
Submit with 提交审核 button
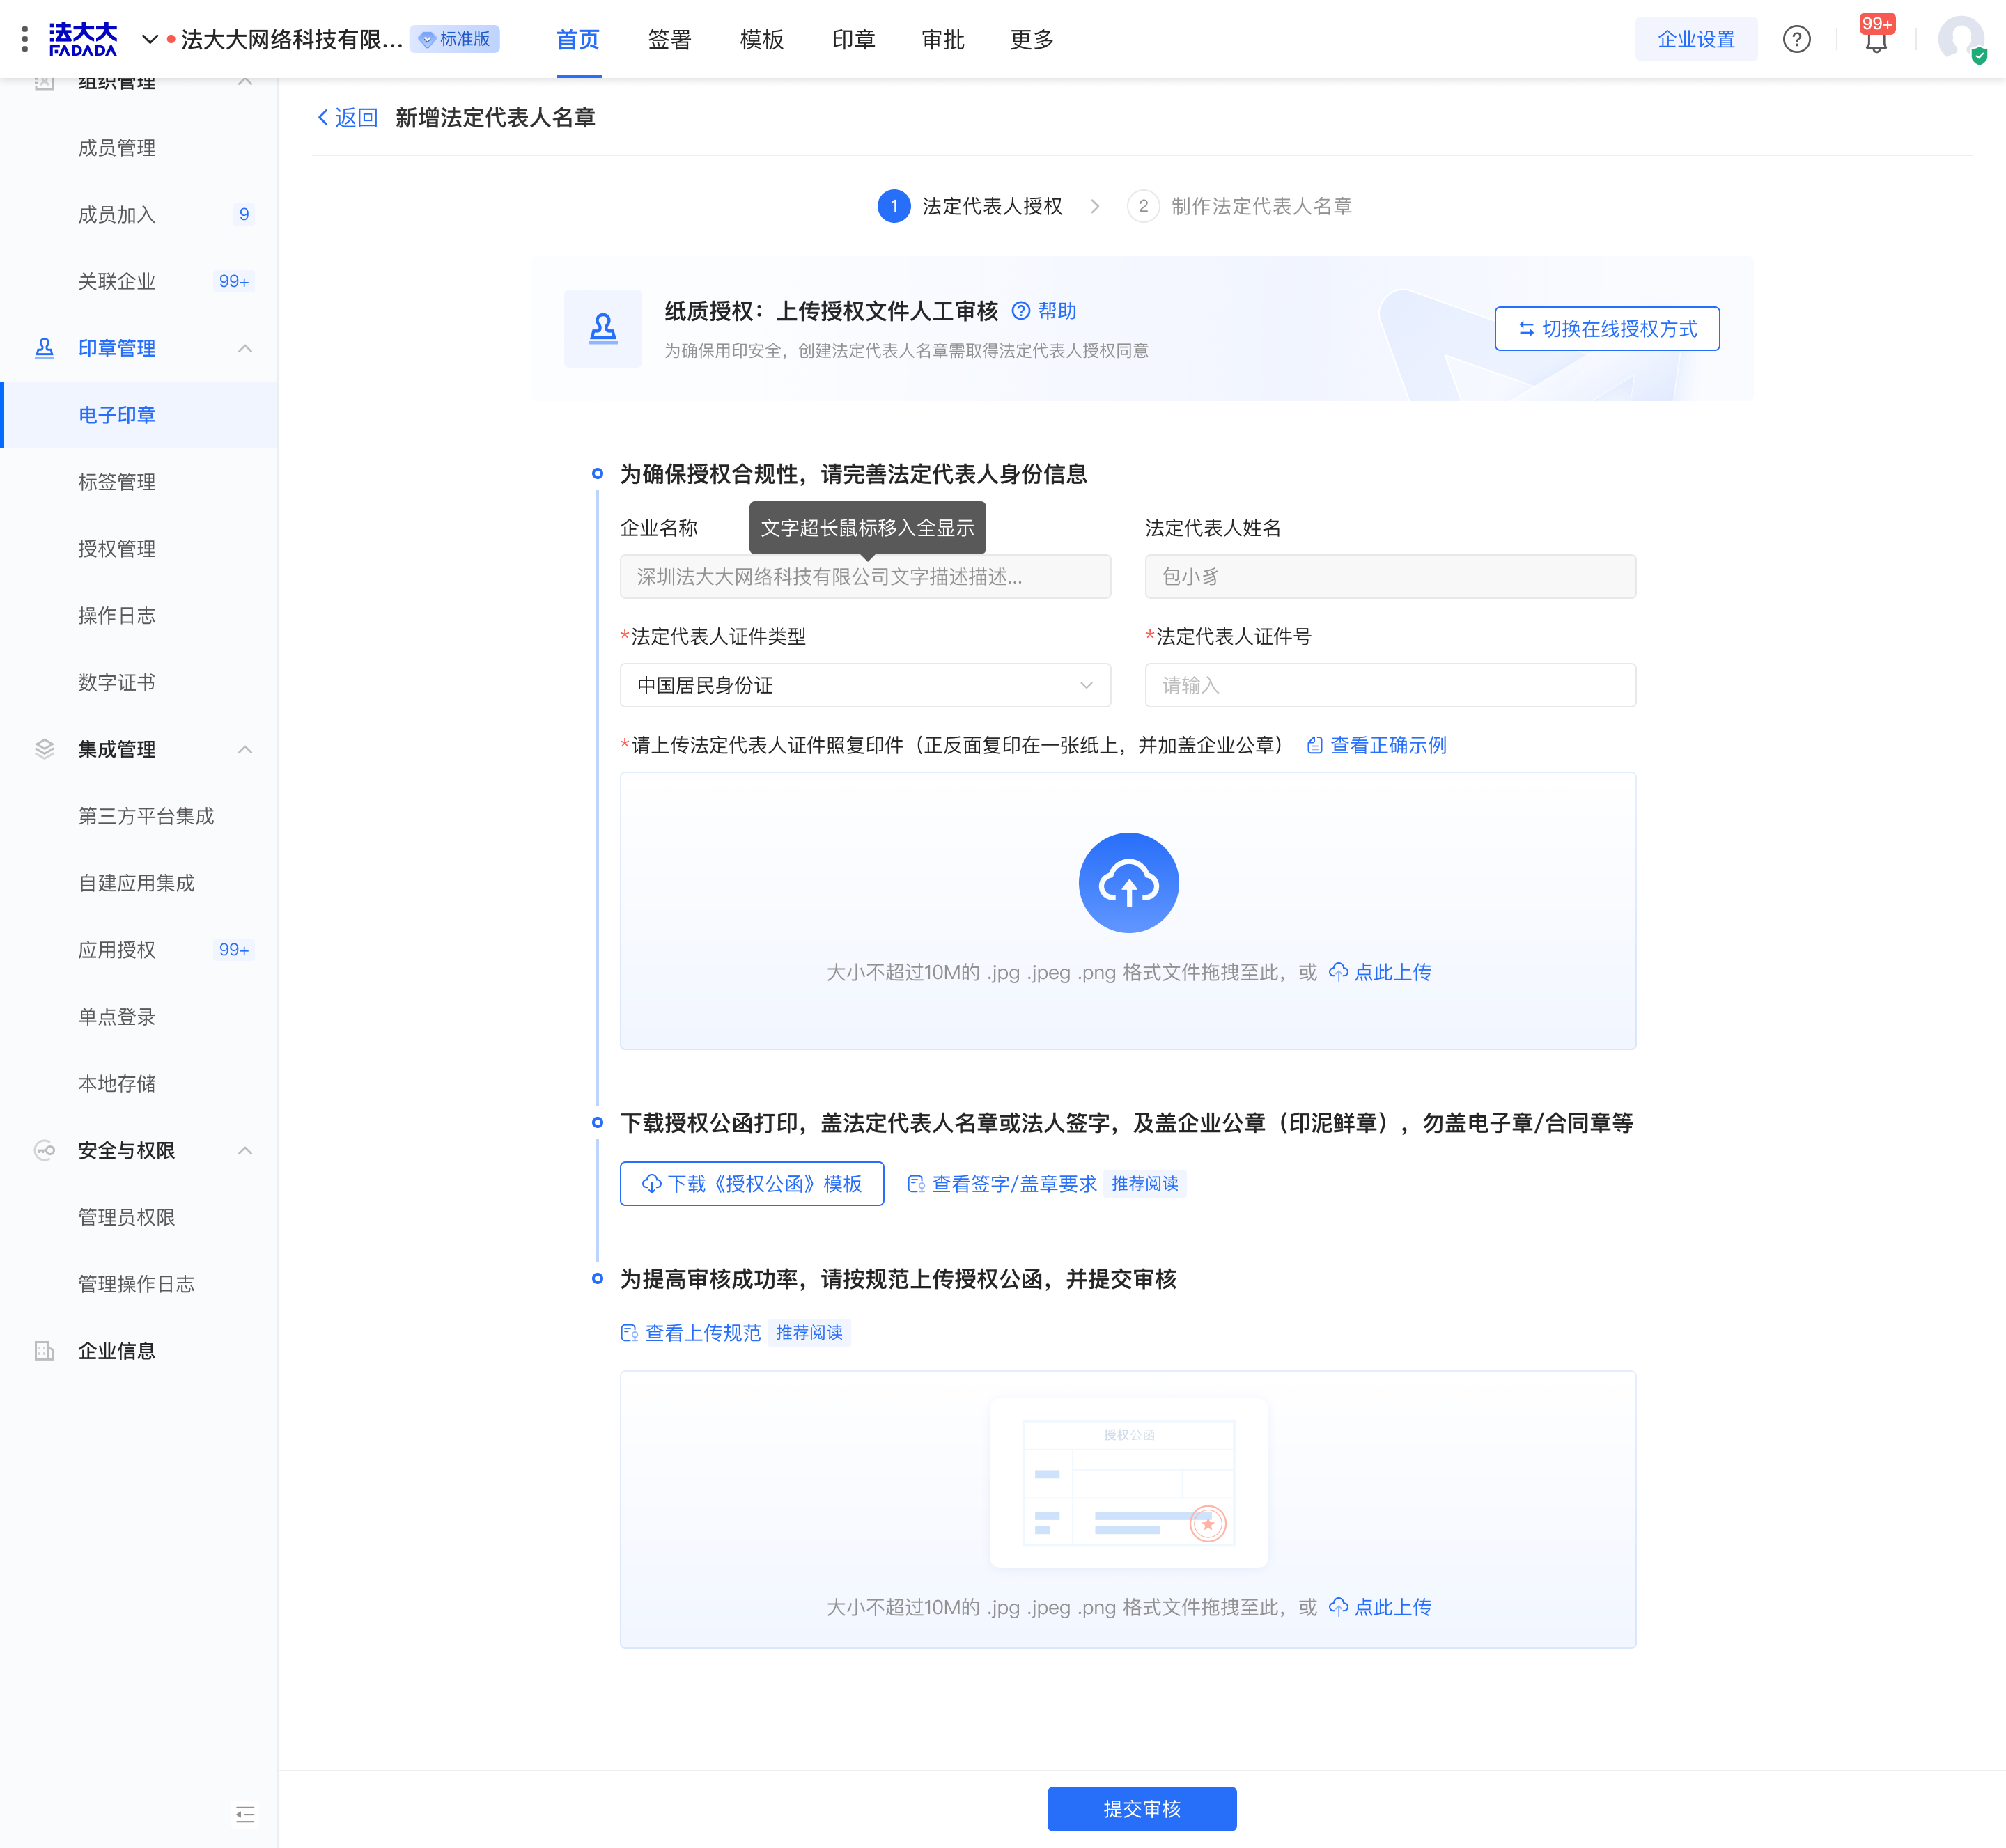coord(1142,1808)
